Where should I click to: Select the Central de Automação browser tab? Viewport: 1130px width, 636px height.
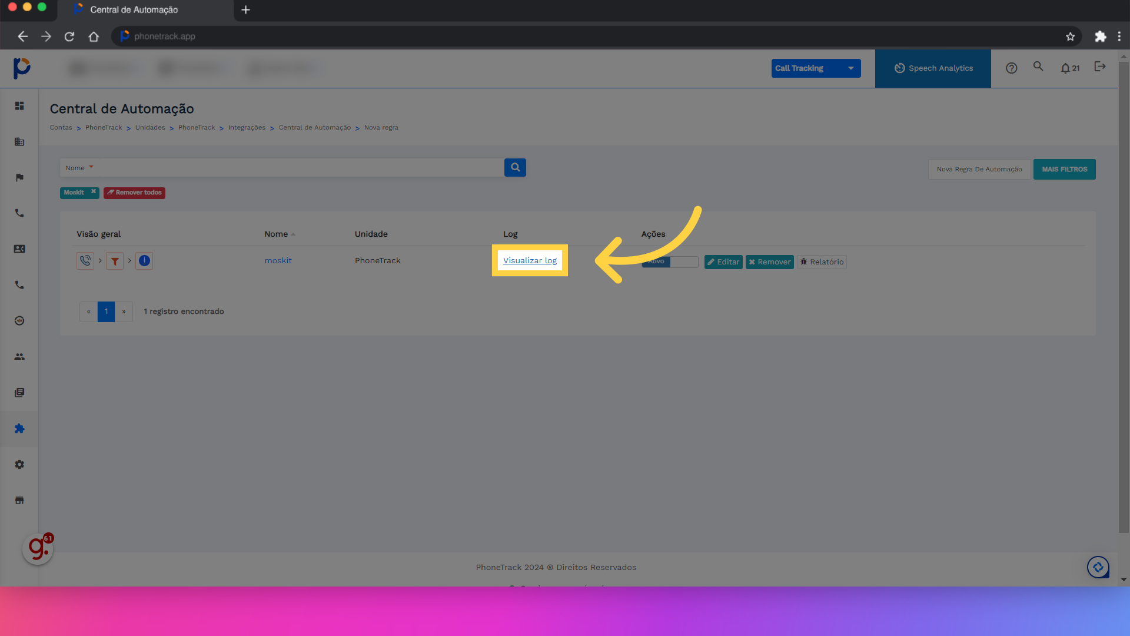(x=146, y=10)
